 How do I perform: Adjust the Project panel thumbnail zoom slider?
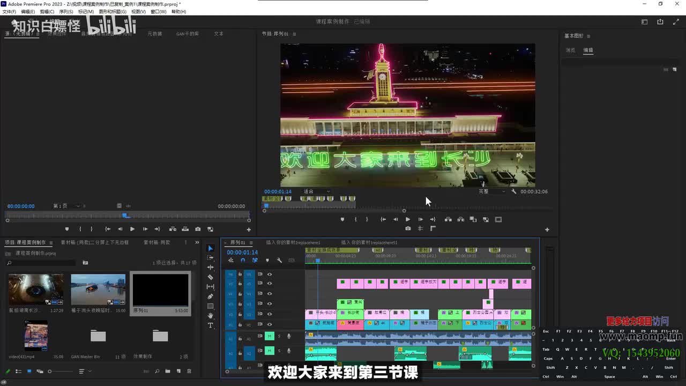[x=50, y=371]
